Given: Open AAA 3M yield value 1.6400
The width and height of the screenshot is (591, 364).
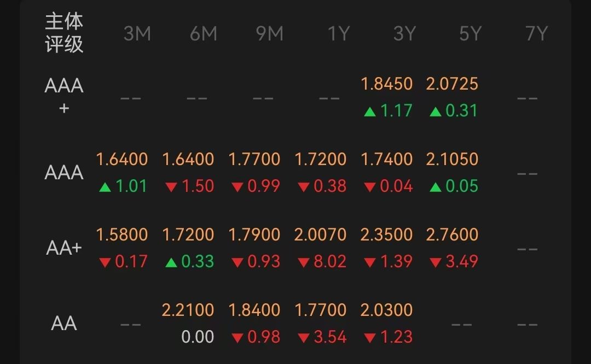Looking at the screenshot, I should pos(122,159).
